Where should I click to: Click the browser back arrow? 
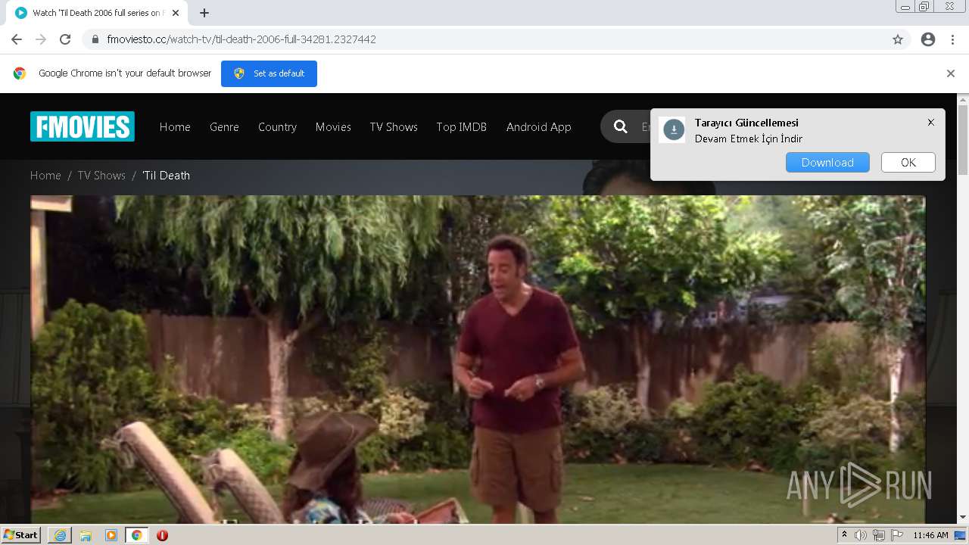tap(17, 39)
